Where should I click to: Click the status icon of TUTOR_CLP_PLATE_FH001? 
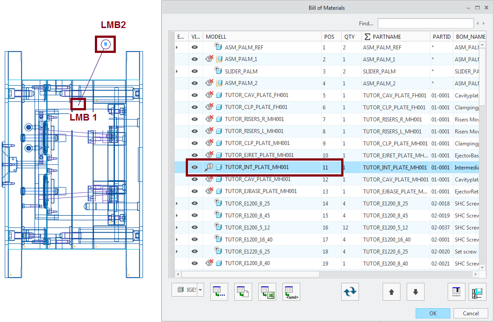point(209,107)
